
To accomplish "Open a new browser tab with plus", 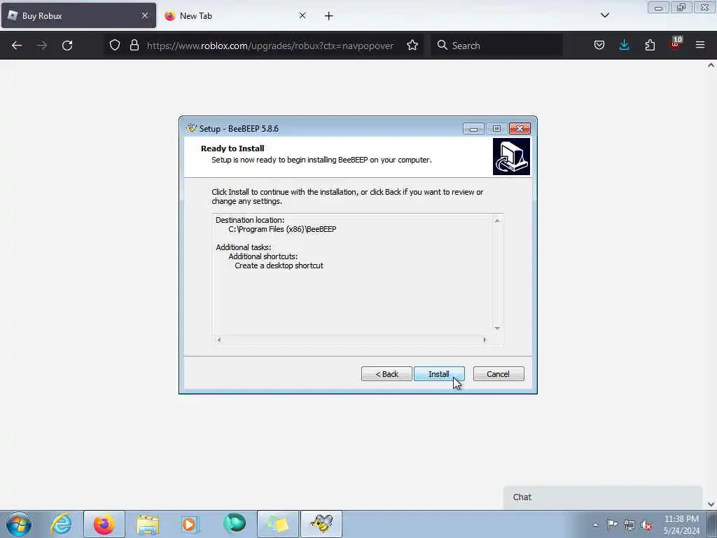I will pos(329,16).
